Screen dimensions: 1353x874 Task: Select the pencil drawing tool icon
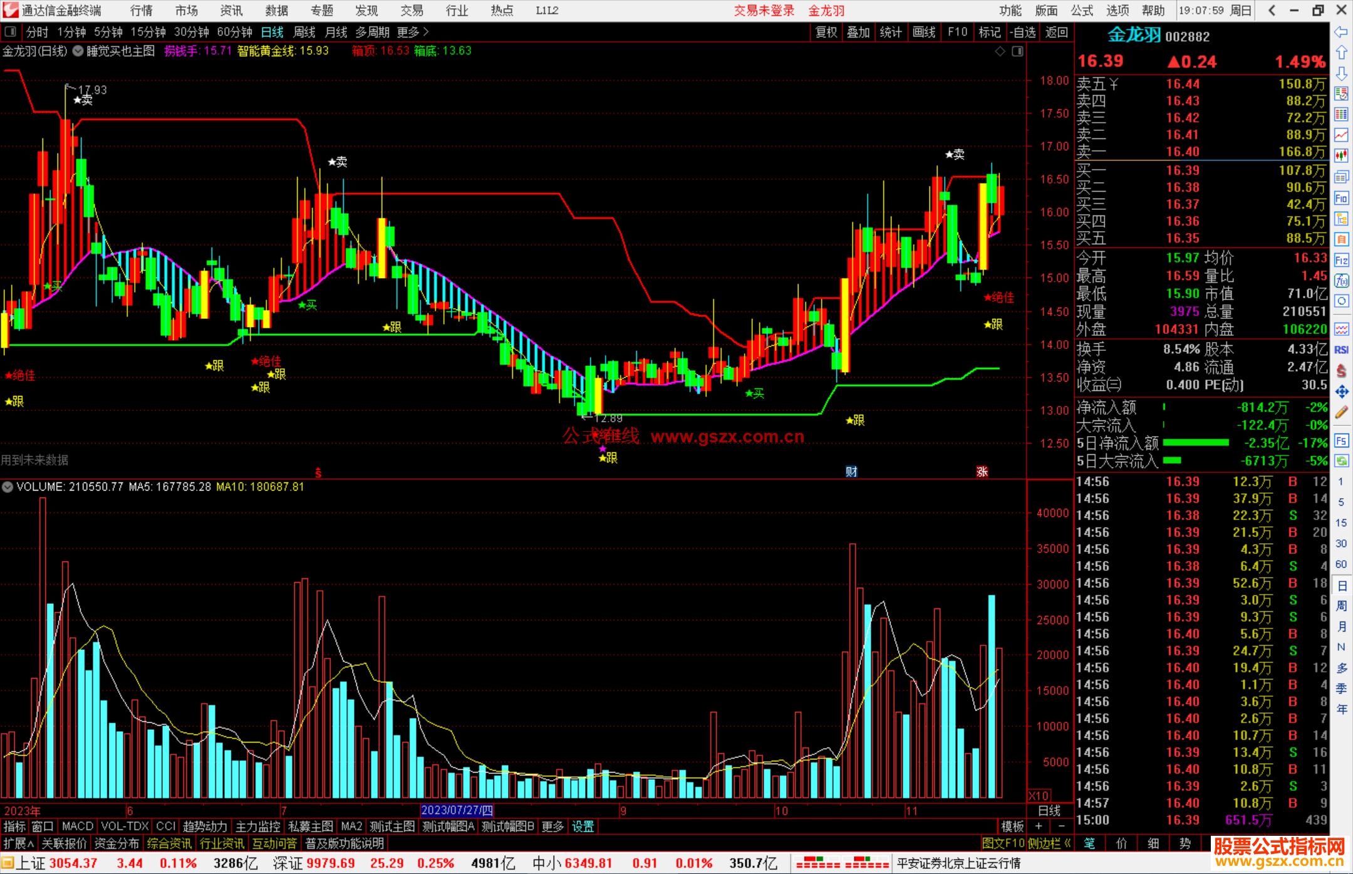(1341, 412)
